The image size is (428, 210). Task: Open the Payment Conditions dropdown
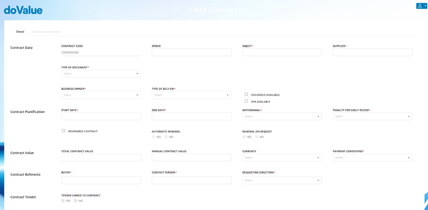373,157
